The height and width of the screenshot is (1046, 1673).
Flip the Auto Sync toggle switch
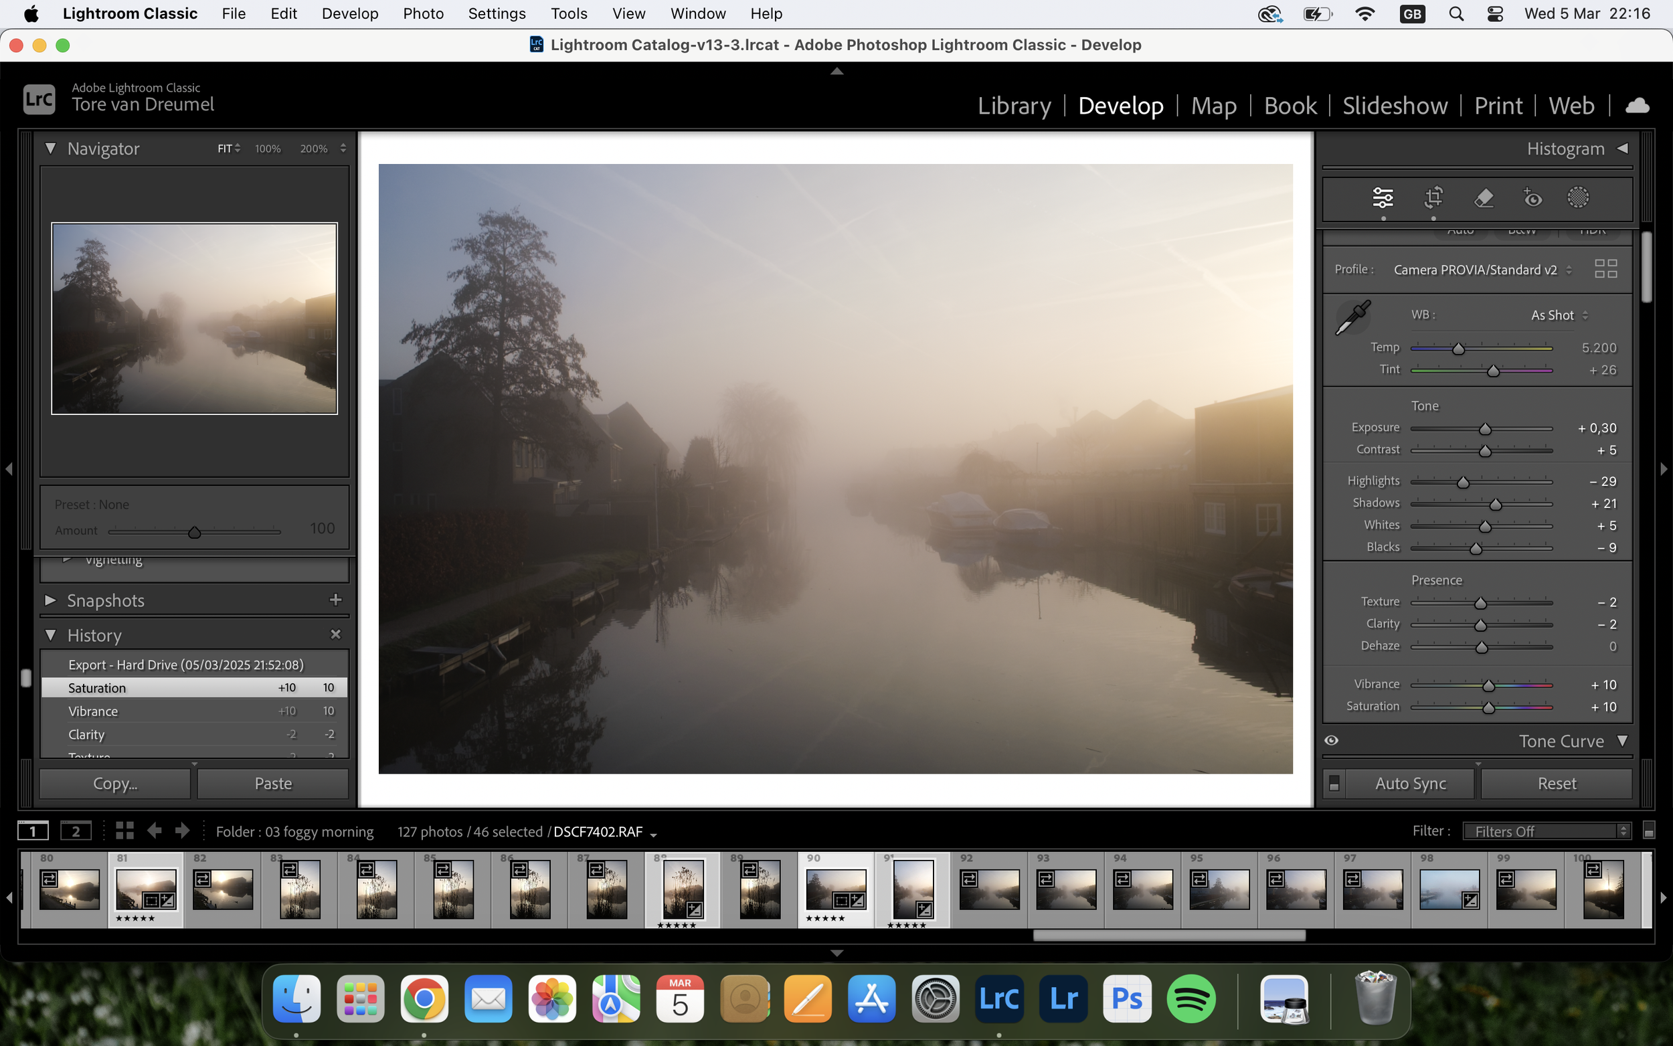point(1334,783)
